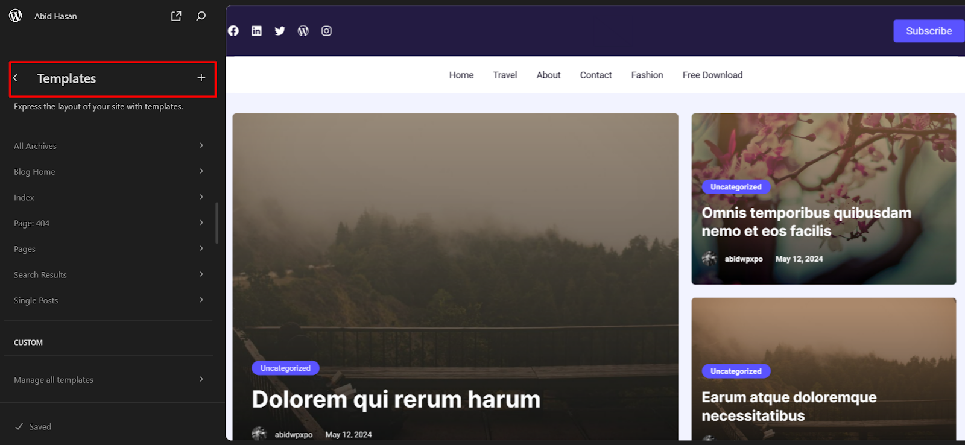Click Uncategorized badge on Earum atque post
Screen dimensions: 965x445
coord(736,371)
